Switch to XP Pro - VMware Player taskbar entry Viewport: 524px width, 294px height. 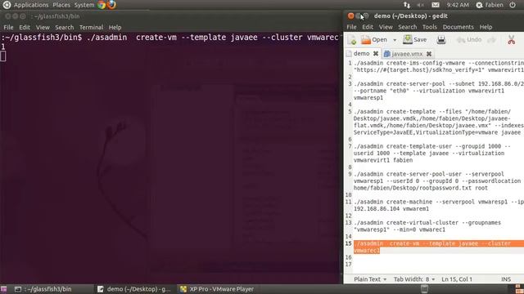click(x=217, y=289)
